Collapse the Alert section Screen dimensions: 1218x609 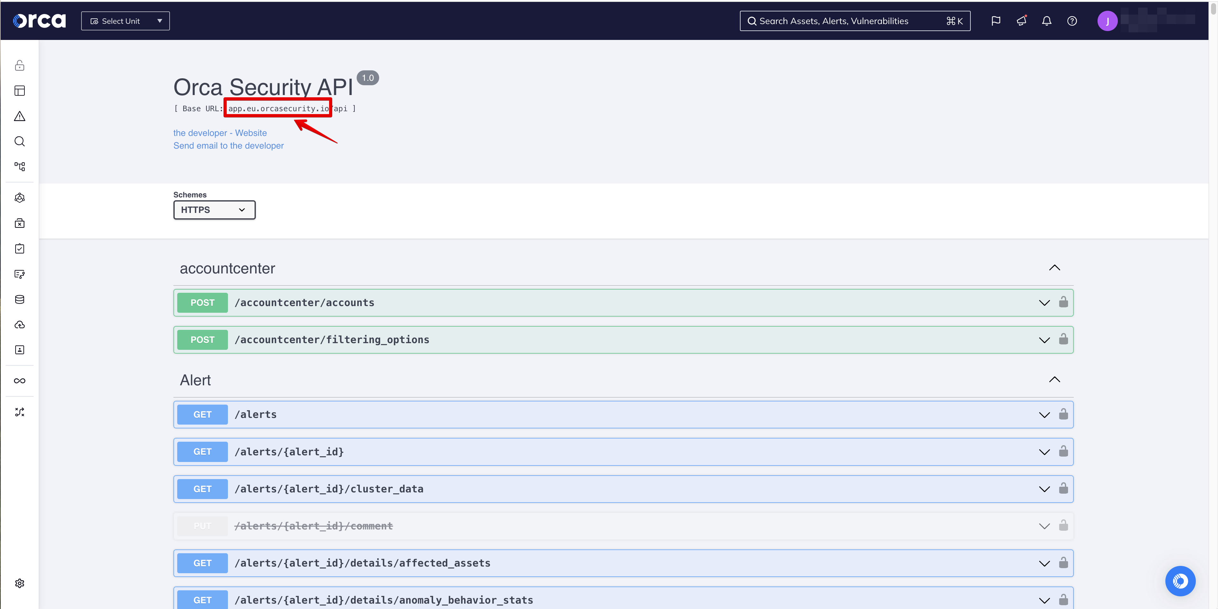[1054, 380]
